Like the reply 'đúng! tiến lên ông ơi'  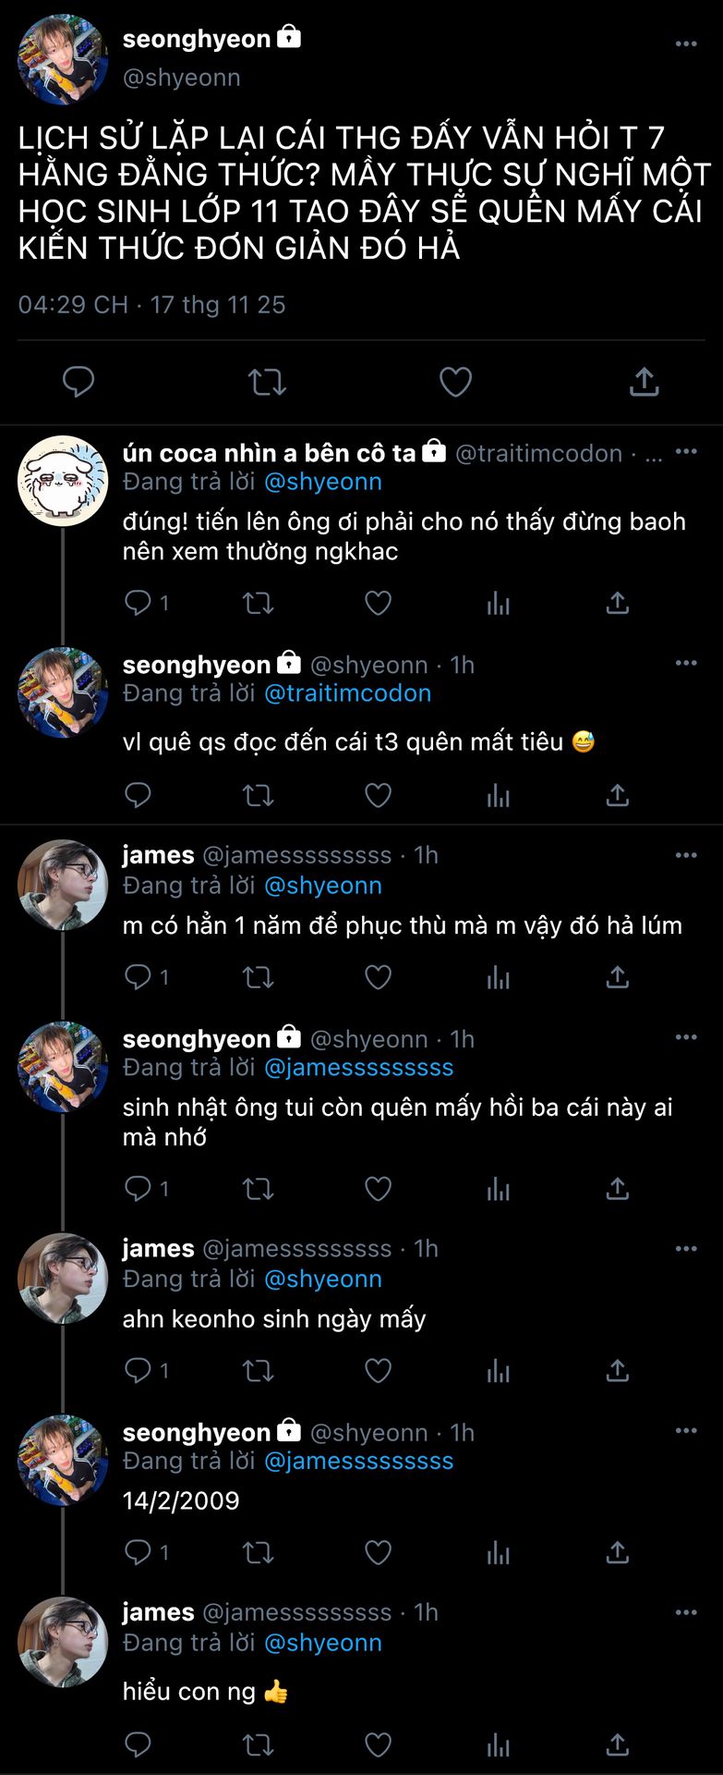click(378, 604)
